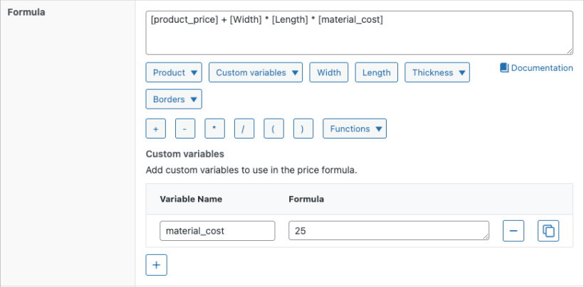Click the minus operator button
This screenshot has height=287, width=584.
(185, 129)
